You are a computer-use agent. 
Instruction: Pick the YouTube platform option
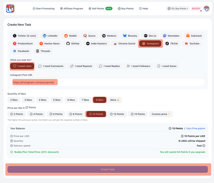click(x=192, y=44)
